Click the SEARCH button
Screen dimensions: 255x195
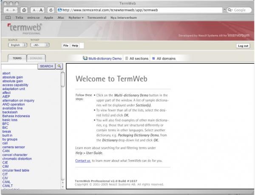(x=46, y=66)
